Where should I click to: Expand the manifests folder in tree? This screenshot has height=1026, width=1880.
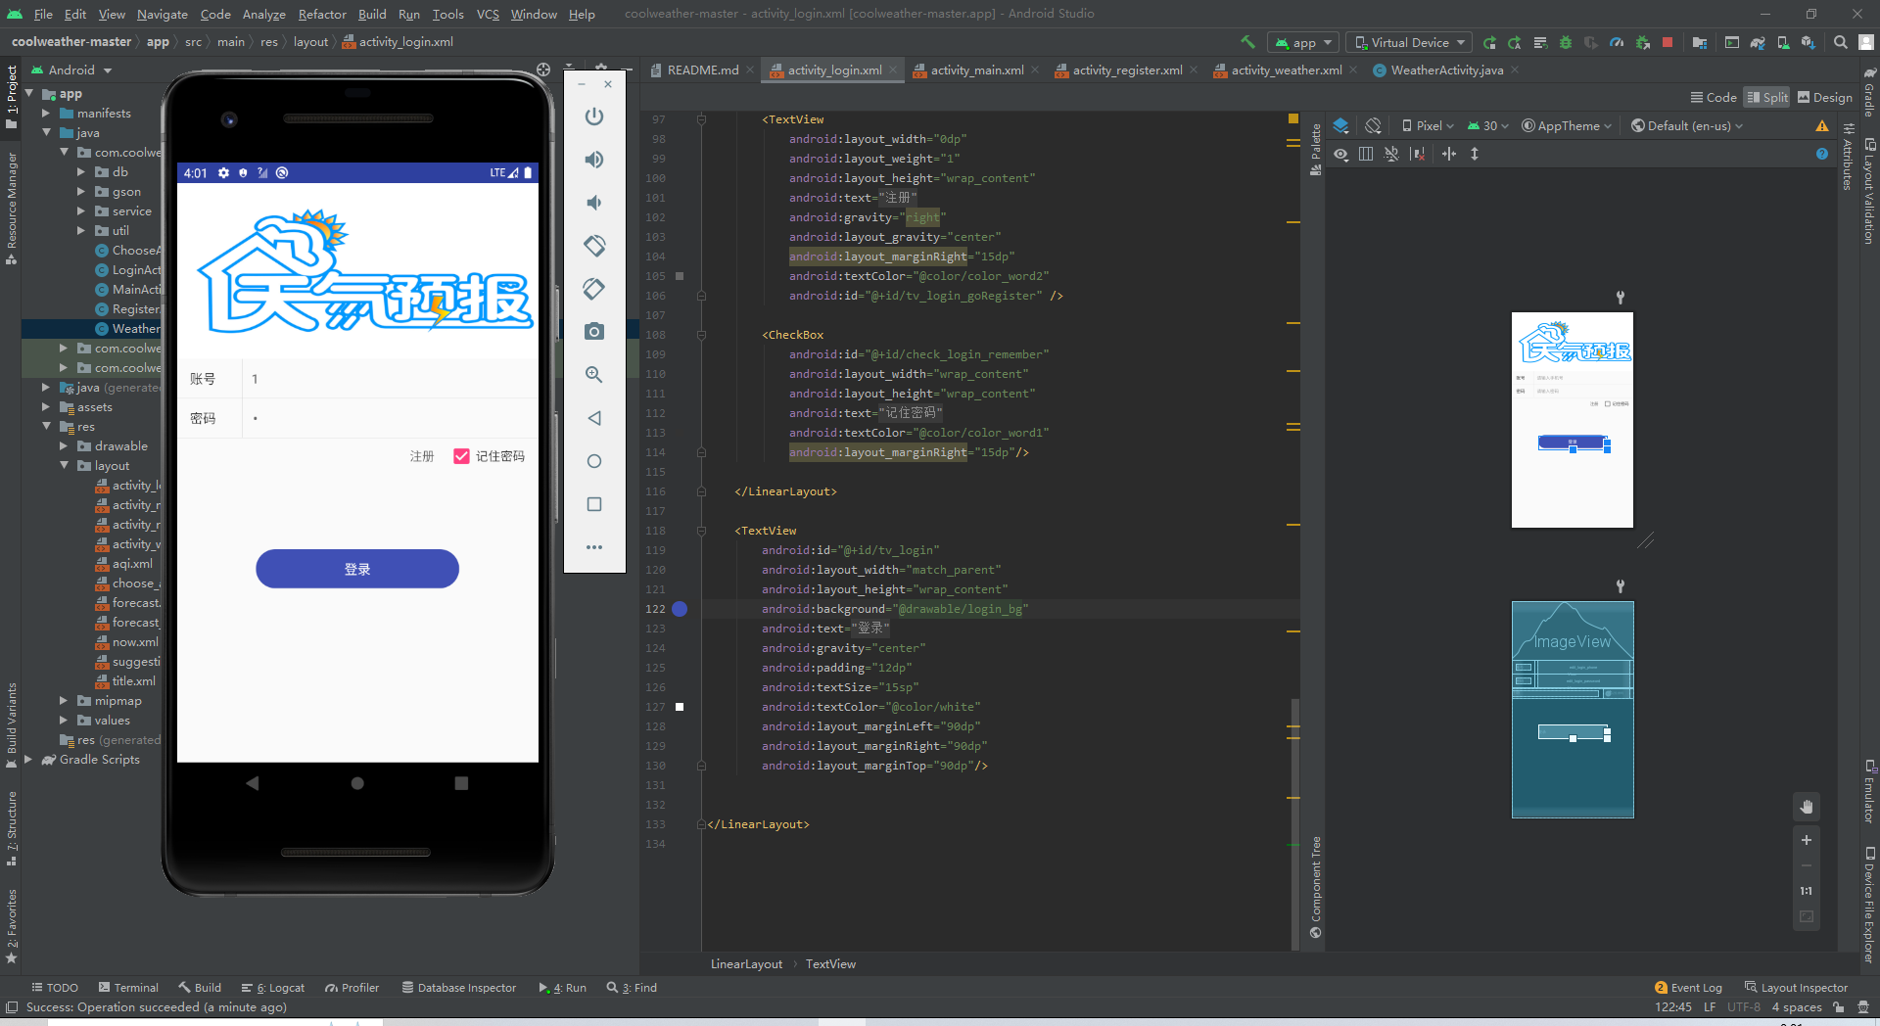[45, 114]
